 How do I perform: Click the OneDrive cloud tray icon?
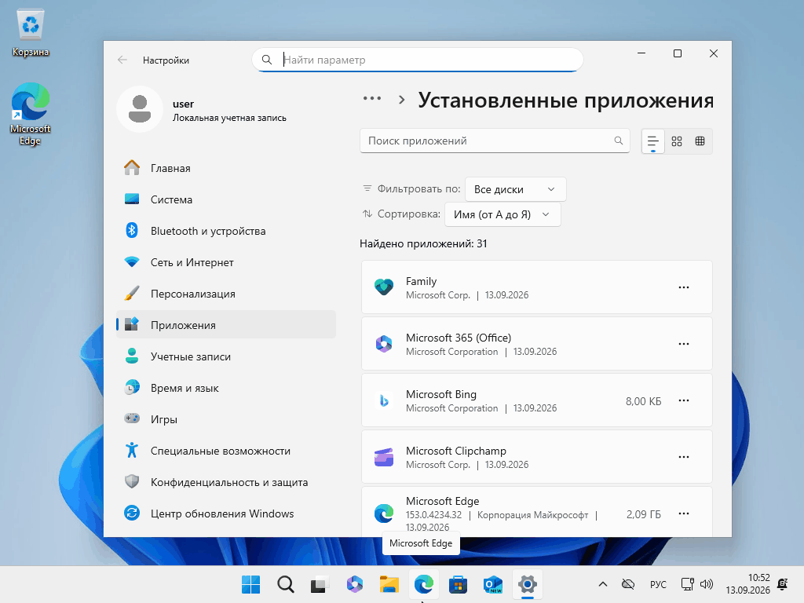pyautogui.click(x=628, y=584)
